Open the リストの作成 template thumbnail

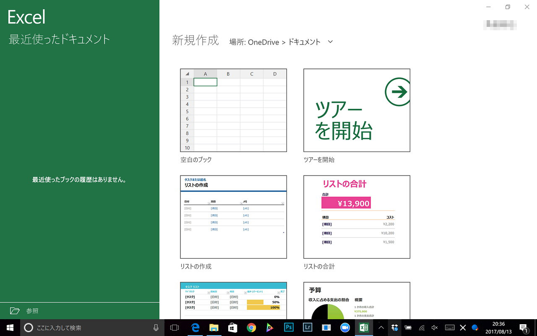233,217
